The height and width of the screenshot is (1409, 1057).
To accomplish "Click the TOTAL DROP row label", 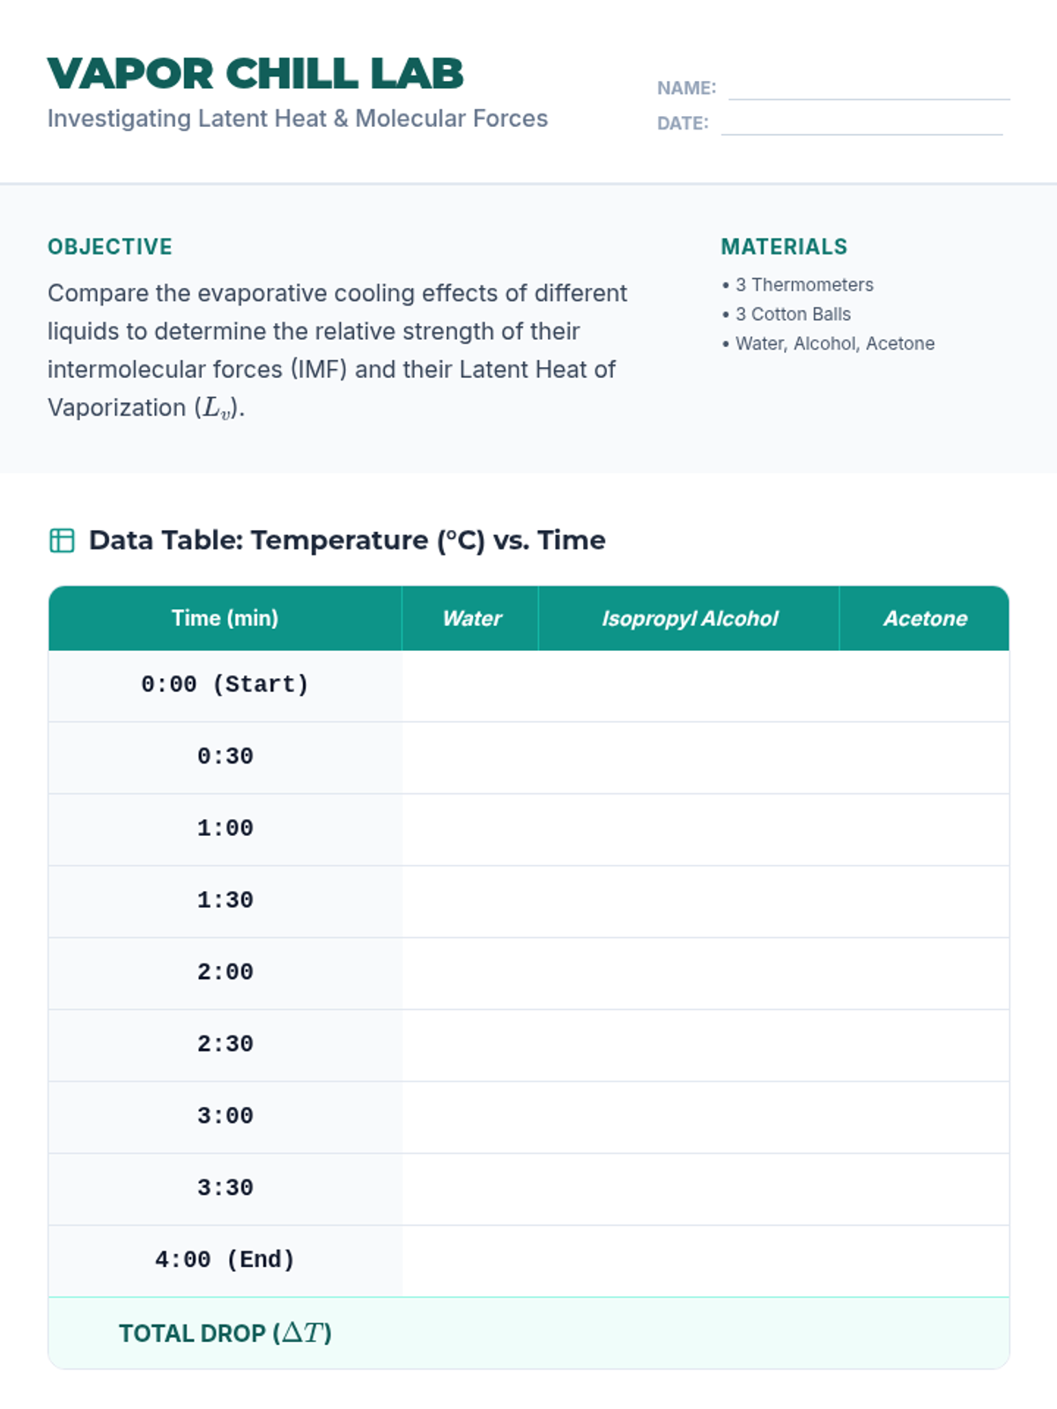I will (225, 1333).
